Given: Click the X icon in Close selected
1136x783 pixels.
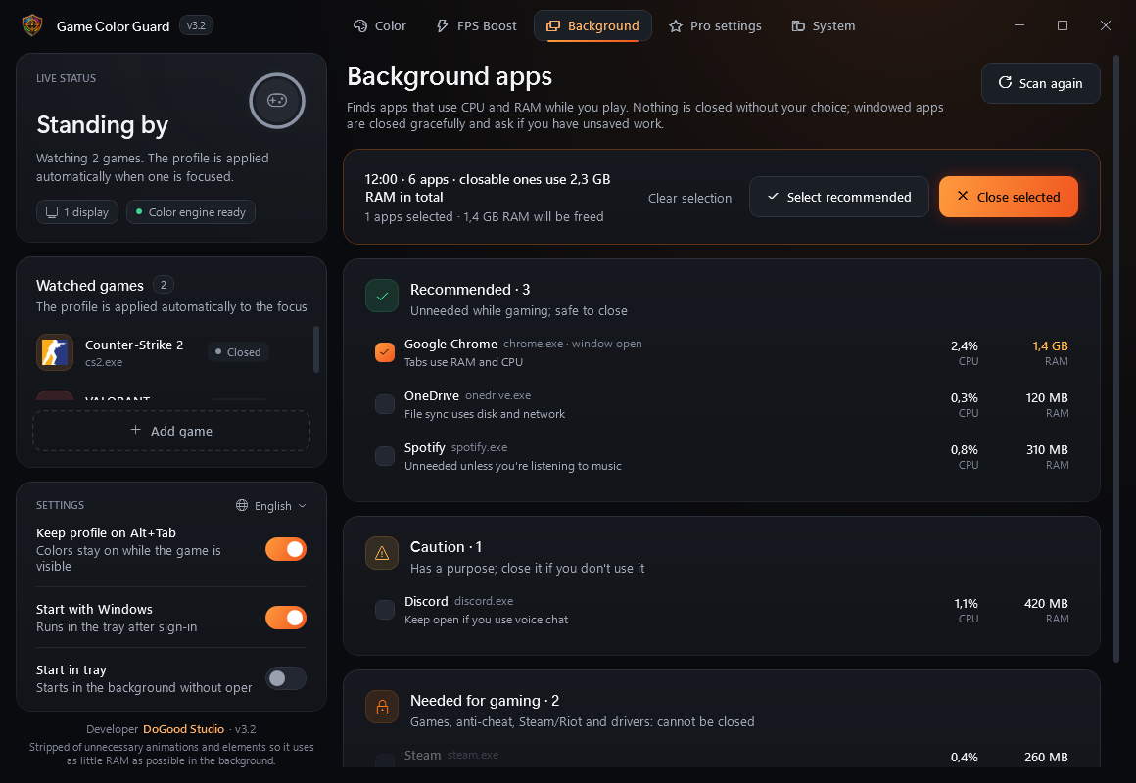Looking at the screenshot, I should 962,196.
